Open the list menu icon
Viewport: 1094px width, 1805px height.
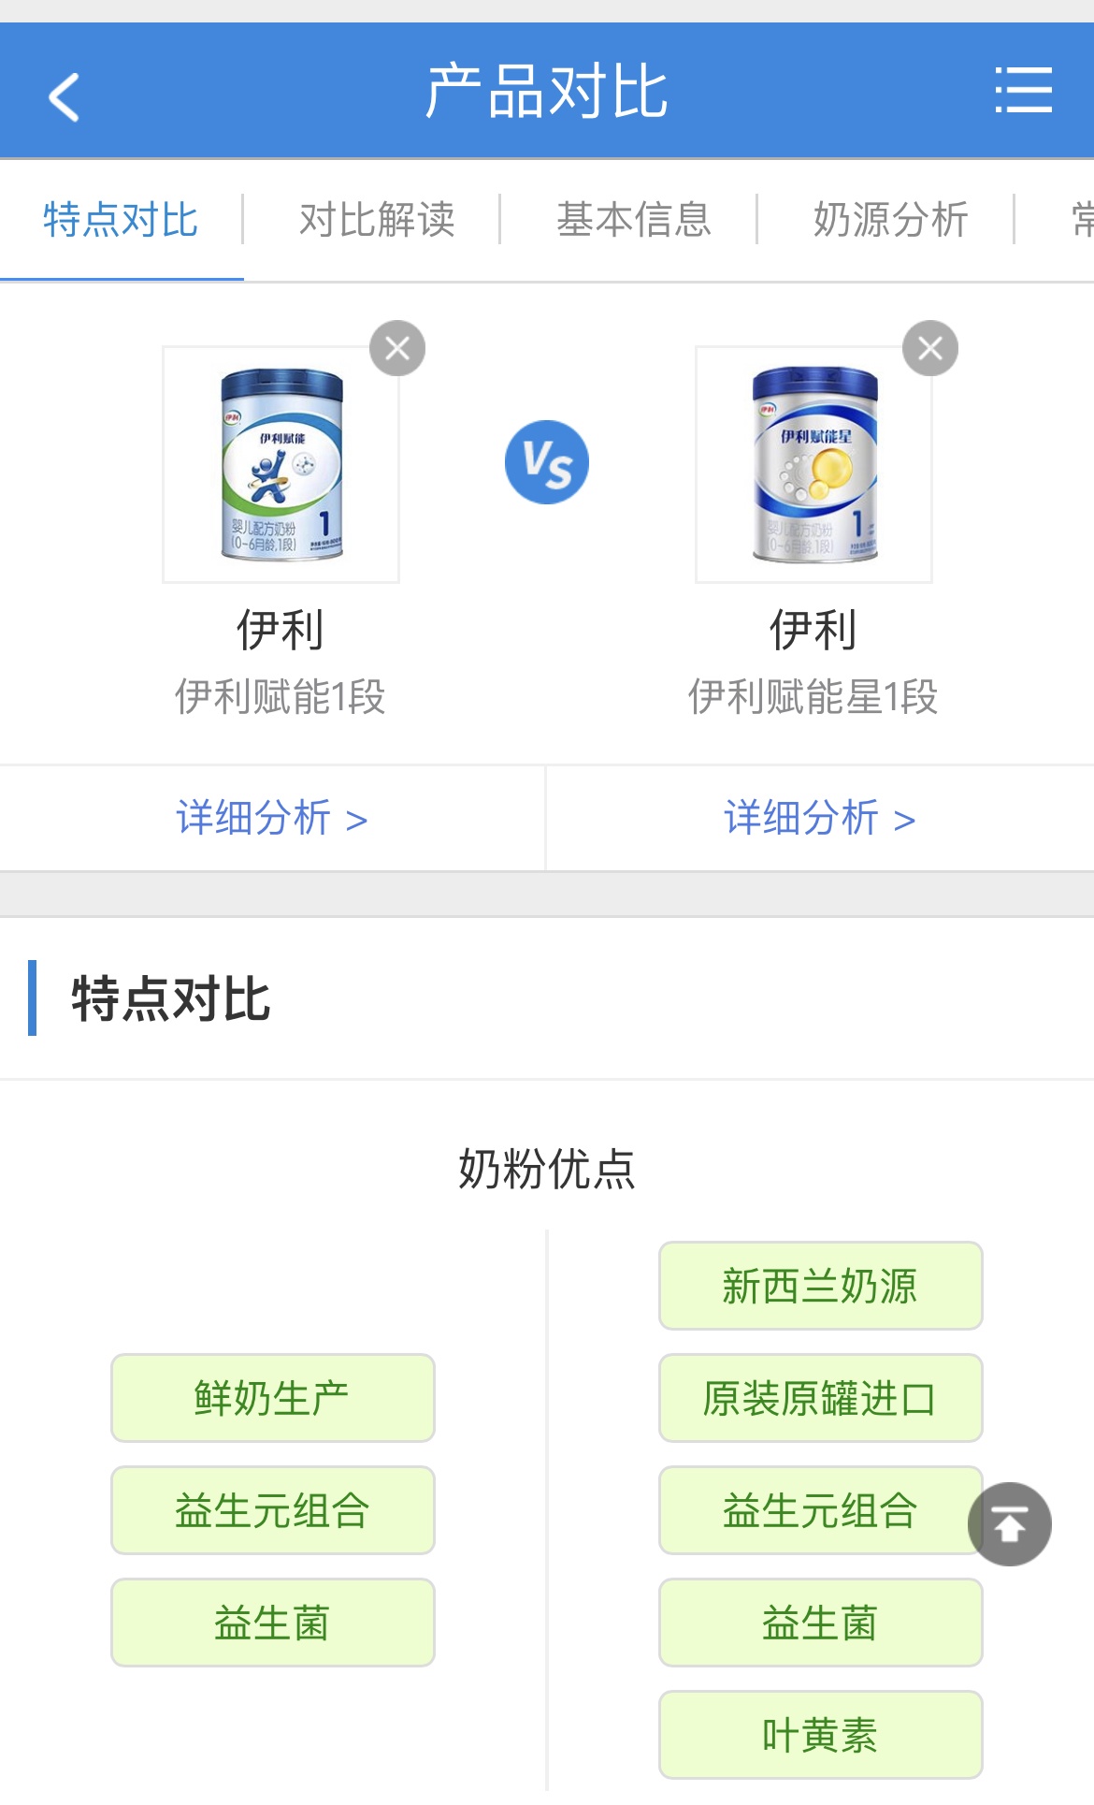pos(1023,91)
